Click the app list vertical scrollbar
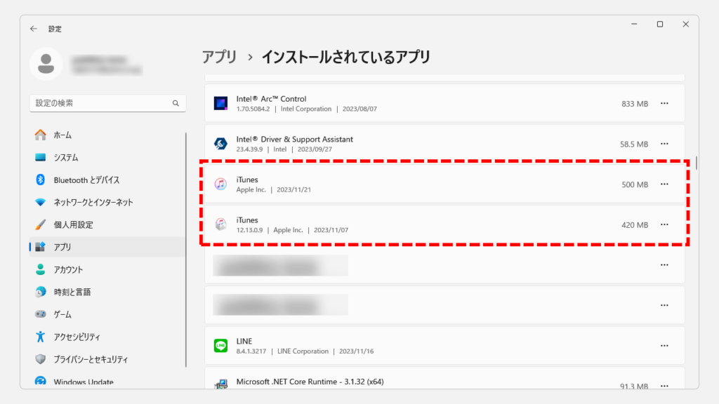The image size is (719, 404). (x=696, y=163)
